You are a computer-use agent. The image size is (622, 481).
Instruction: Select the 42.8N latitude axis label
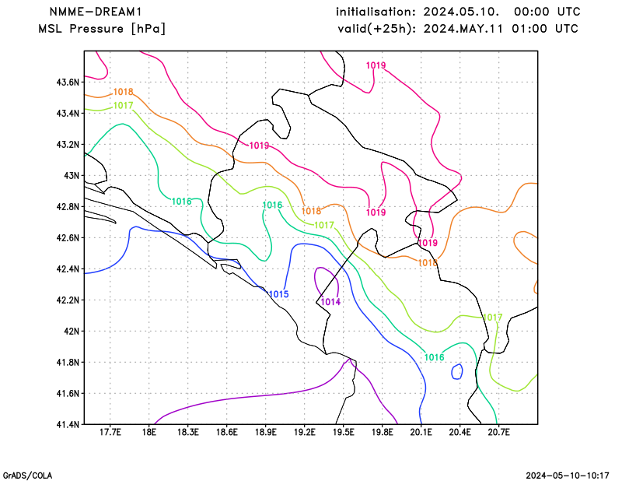pyautogui.click(x=68, y=206)
